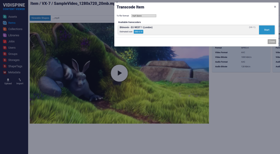Go to Storages in the sidebar
Image resolution: width=280 pixels, height=154 pixels.
(x=14, y=60)
